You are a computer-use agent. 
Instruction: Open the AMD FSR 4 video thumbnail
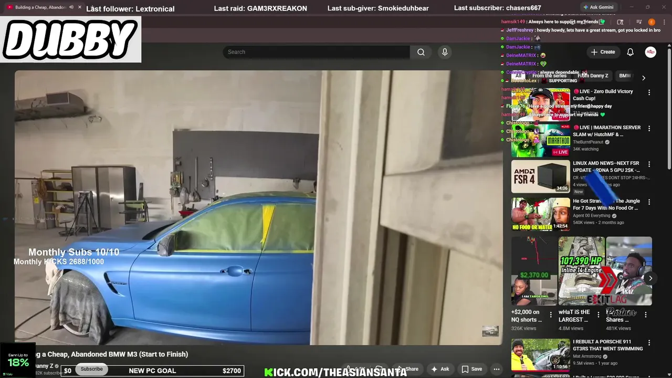click(x=541, y=176)
